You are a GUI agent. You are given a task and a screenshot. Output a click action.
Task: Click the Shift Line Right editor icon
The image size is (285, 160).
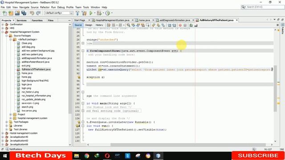click(x=174, y=25)
